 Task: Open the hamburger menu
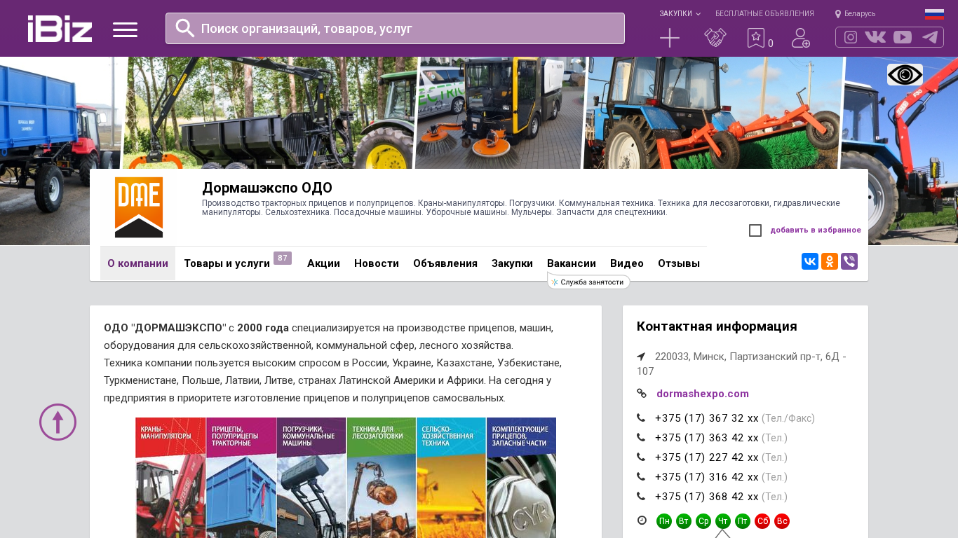pyautogui.click(x=125, y=29)
